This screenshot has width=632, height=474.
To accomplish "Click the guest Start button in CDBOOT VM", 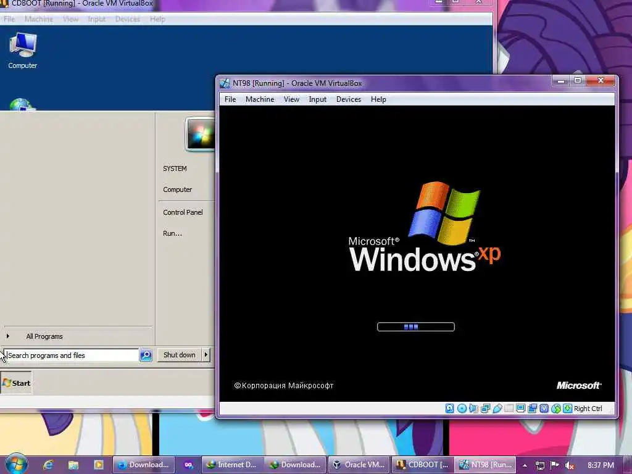I will [x=16, y=383].
